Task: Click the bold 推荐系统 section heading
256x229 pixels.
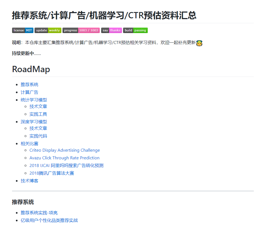Action: 23,202
